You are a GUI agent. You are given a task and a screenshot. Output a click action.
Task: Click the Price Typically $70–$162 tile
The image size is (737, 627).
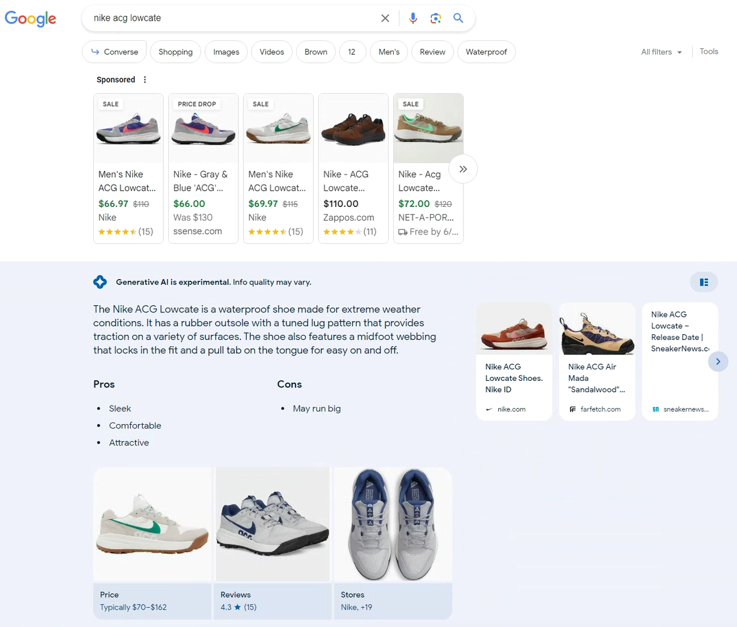click(x=153, y=601)
